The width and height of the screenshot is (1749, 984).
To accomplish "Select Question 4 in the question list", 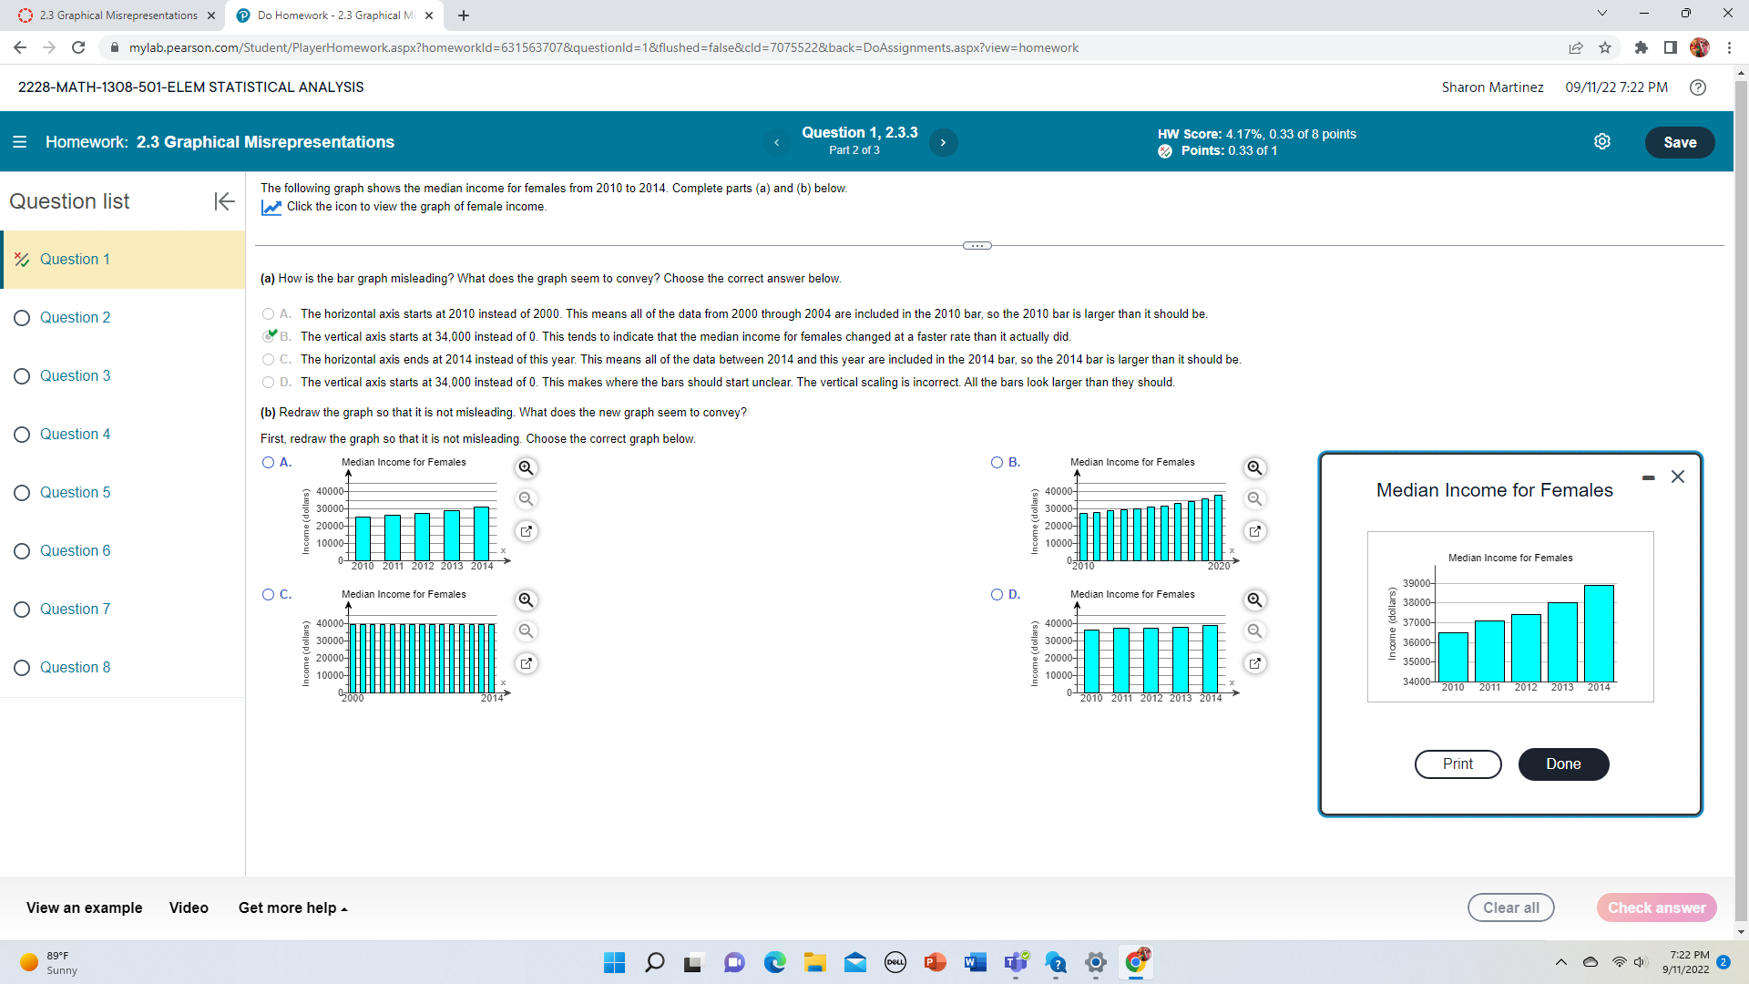I will [x=76, y=434].
